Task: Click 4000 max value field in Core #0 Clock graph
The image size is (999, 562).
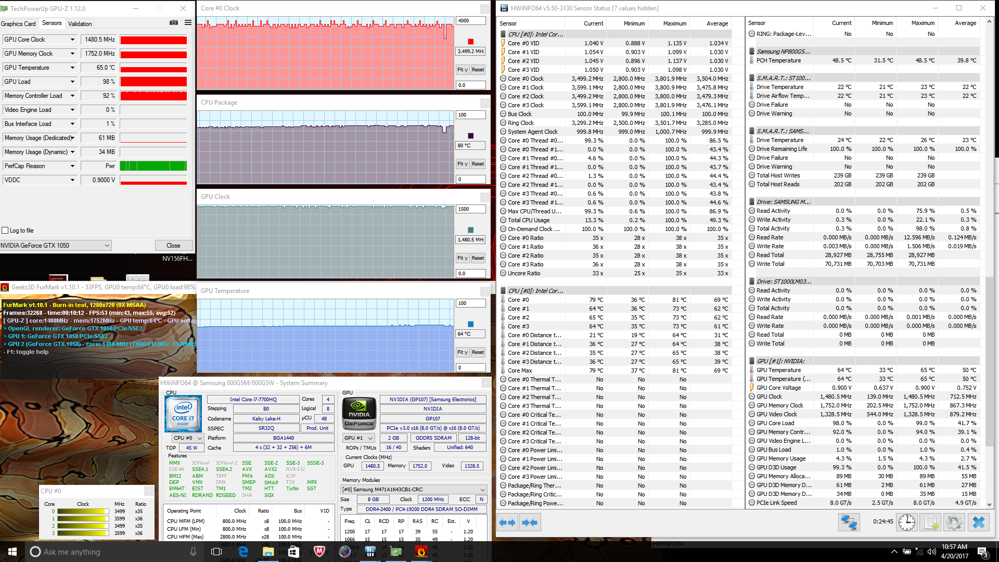Action: [471, 21]
